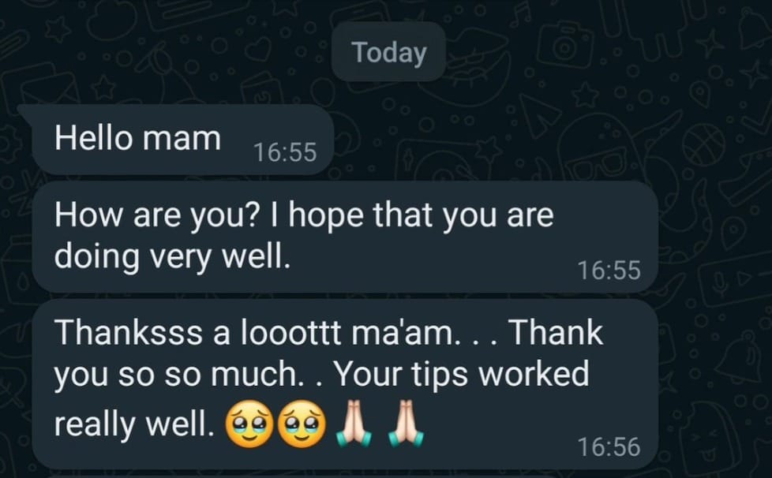Click the first teary-eyed face emoji
This screenshot has width=772, height=478.
[249, 424]
